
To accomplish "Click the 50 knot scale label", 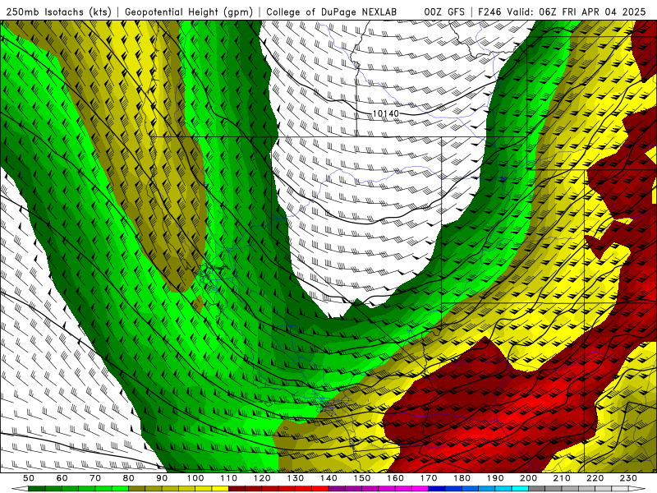I will tap(29, 478).
